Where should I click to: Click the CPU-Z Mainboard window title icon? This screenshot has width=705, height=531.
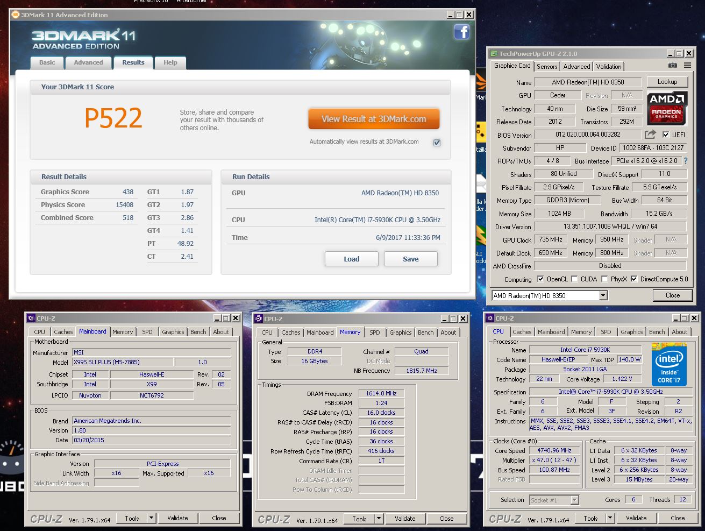[x=32, y=318]
